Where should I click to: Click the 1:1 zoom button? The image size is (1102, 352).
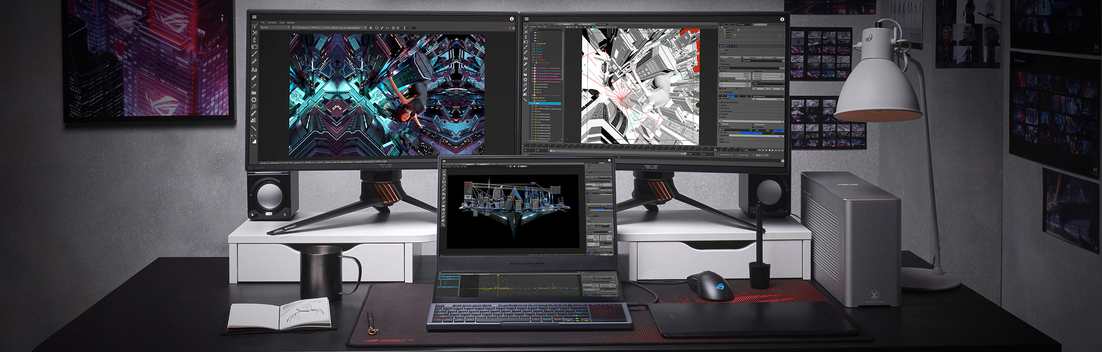pos(387,28)
